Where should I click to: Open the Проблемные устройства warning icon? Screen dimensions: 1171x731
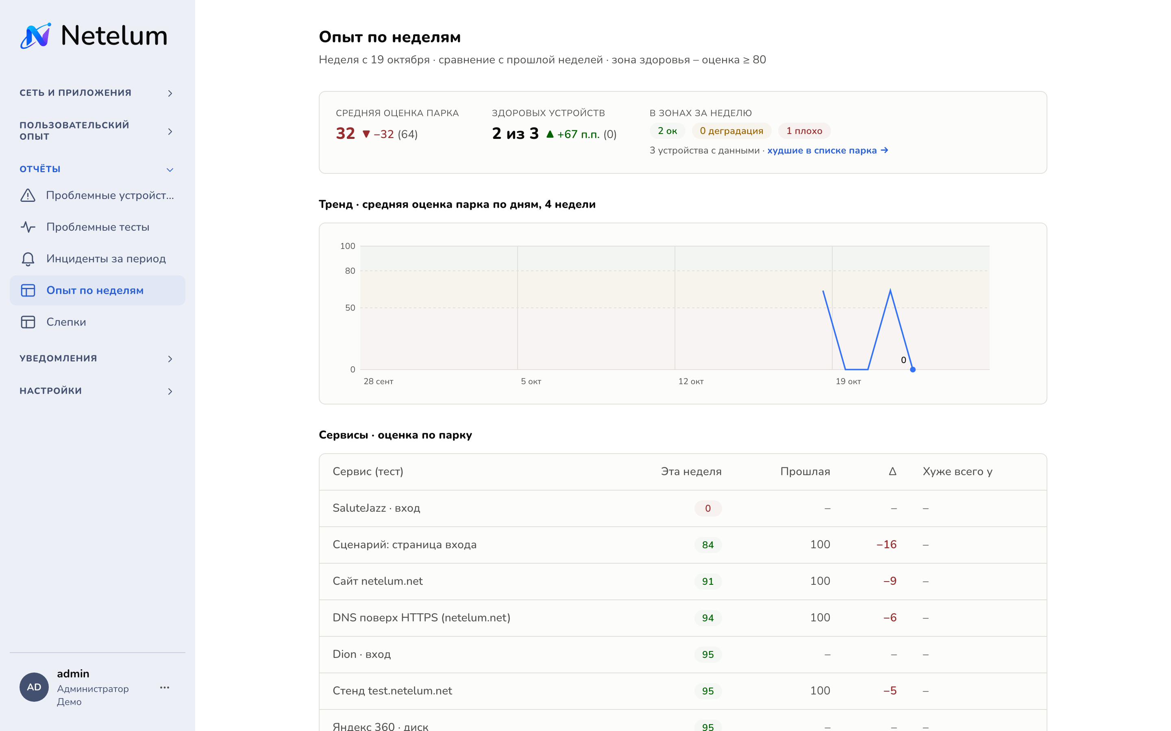(x=28, y=195)
